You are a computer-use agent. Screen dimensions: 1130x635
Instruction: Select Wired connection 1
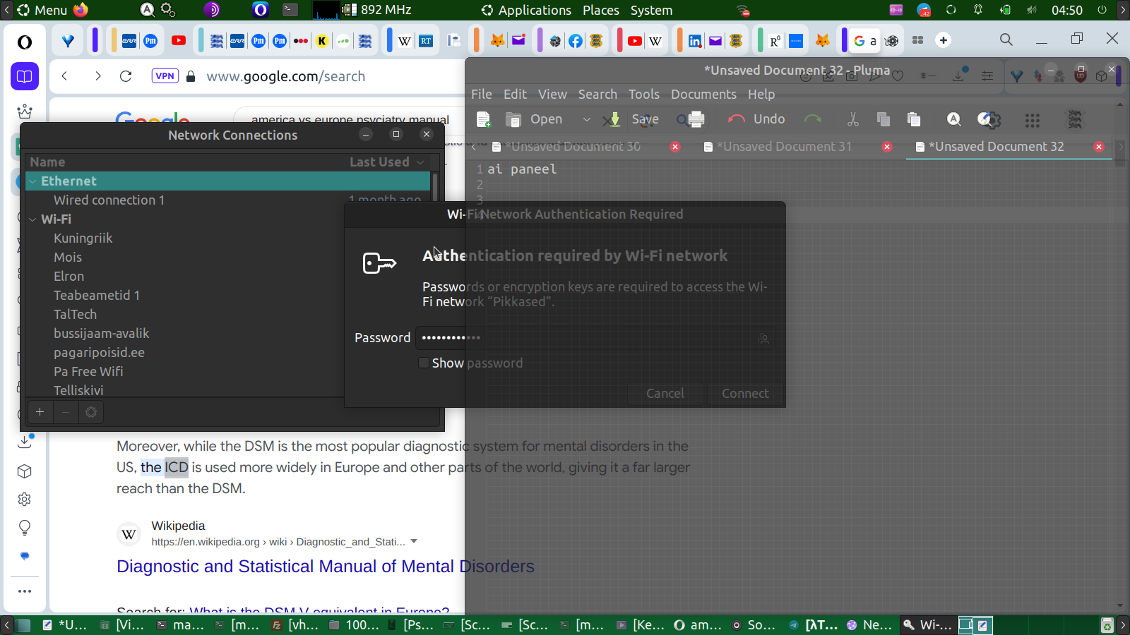pos(109,200)
